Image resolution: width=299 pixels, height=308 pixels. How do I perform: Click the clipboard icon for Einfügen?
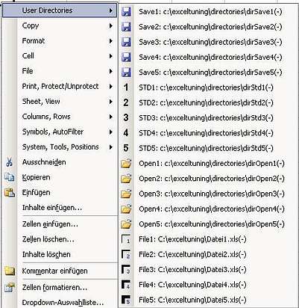[10, 193]
